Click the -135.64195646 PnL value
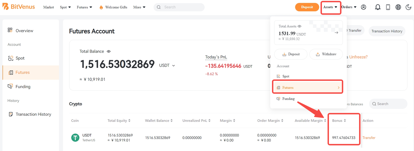Viewport: 414px width, 151px height. tap(223, 66)
